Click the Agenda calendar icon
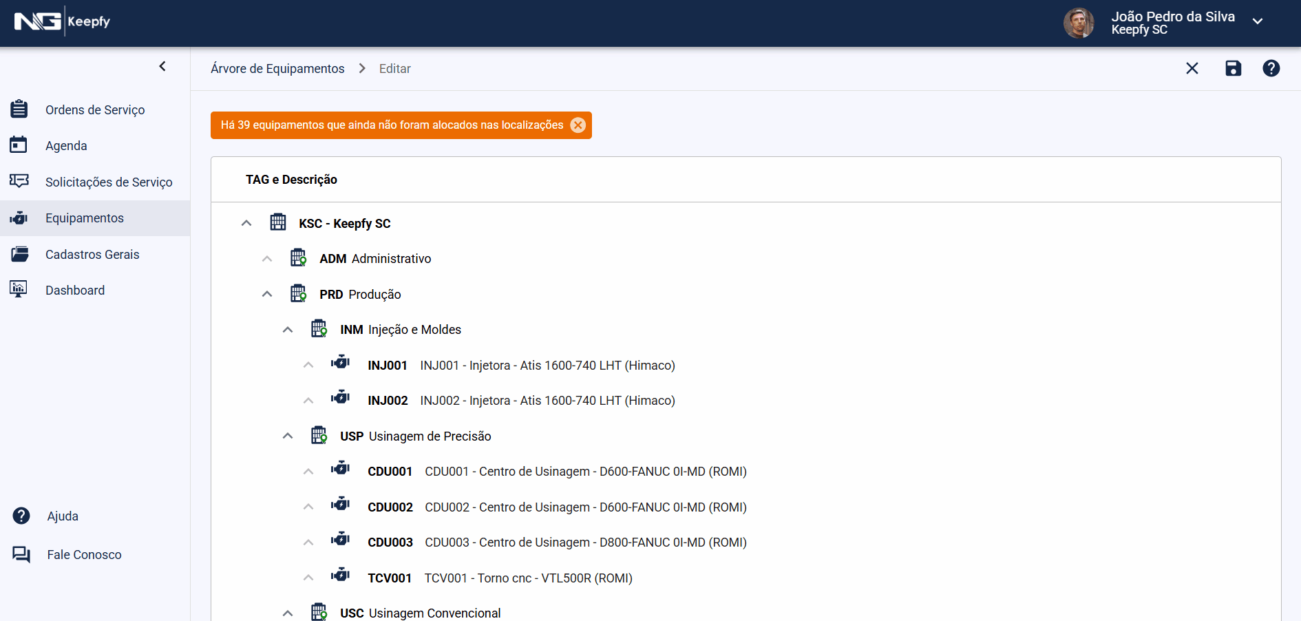 click(19, 145)
